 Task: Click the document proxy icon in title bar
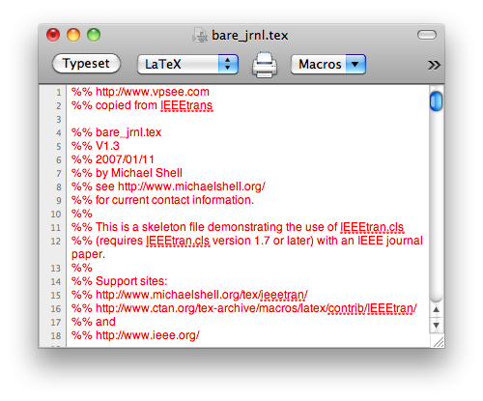coord(200,35)
